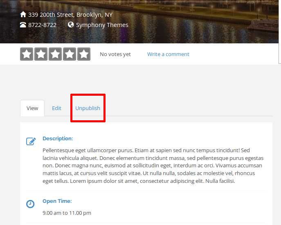Image resolution: width=281 pixels, height=225 pixels.
Task: Select the third rating star
Action: coord(55,54)
